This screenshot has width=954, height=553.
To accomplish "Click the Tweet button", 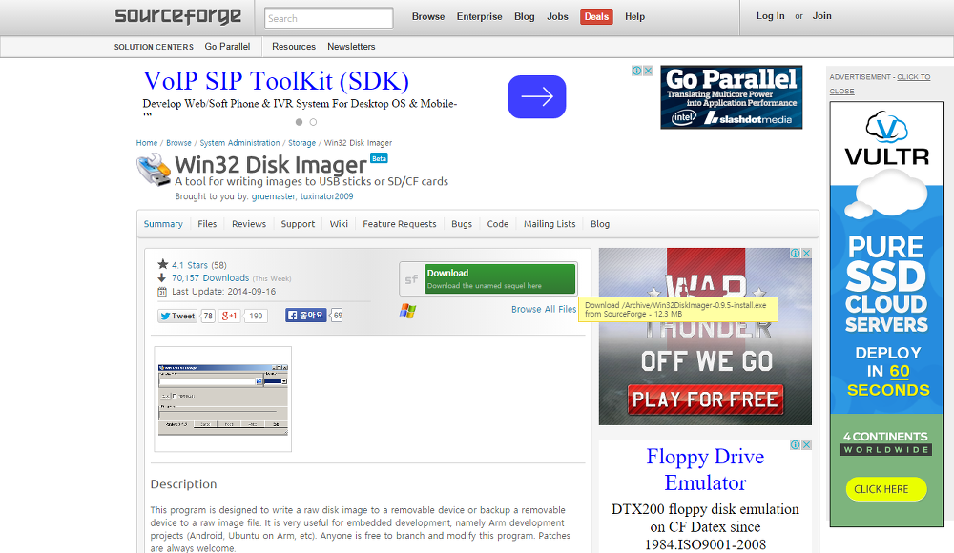I will point(177,316).
